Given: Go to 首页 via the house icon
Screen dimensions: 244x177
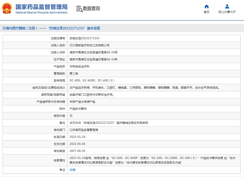Looking at the screenshot, I should [207, 6].
